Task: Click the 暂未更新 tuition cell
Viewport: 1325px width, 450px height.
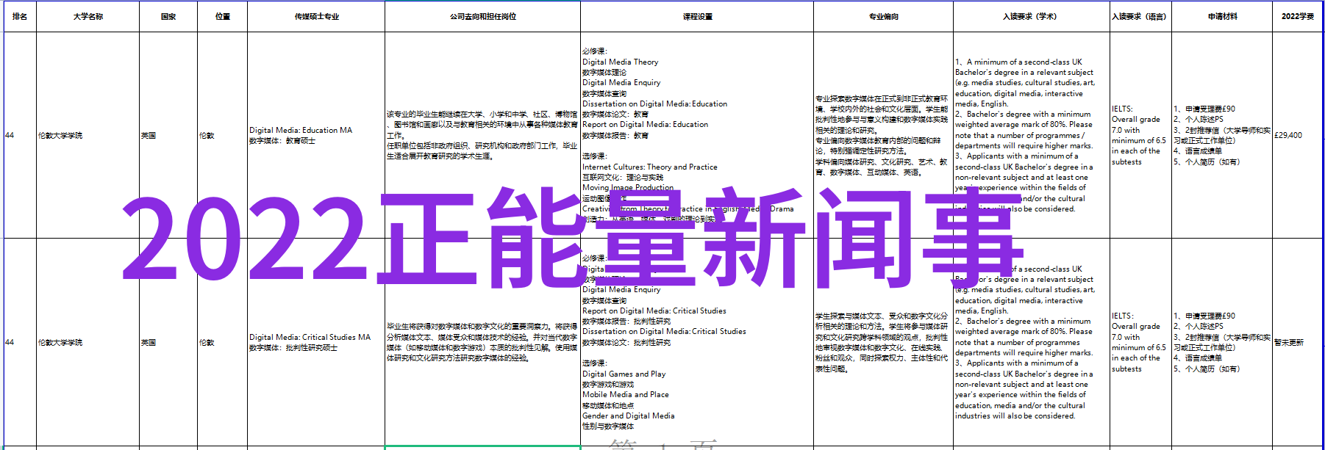Action: coord(1297,342)
